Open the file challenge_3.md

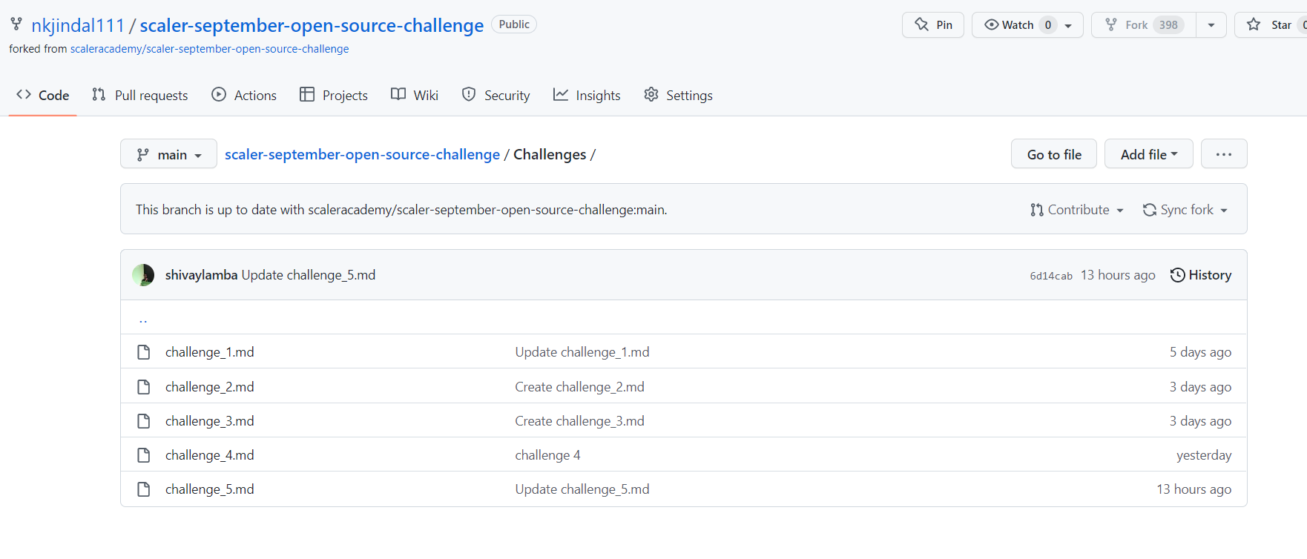209,421
